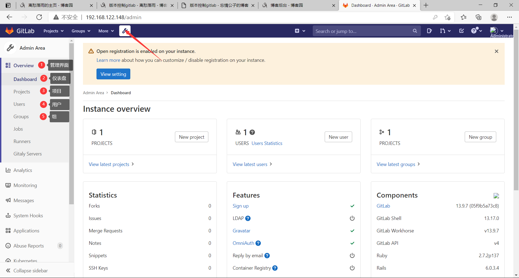
Task: Click the browser address bar
Action: point(251,17)
